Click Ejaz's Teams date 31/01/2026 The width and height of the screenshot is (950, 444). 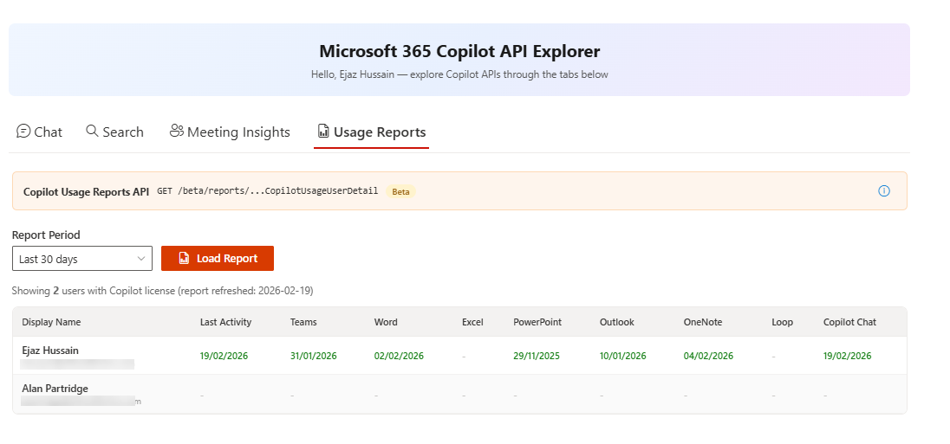click(313, 356)
